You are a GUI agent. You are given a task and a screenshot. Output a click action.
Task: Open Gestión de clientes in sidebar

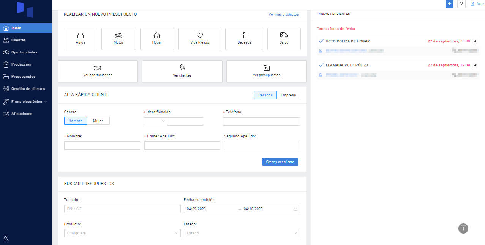(x=26, y=89)
